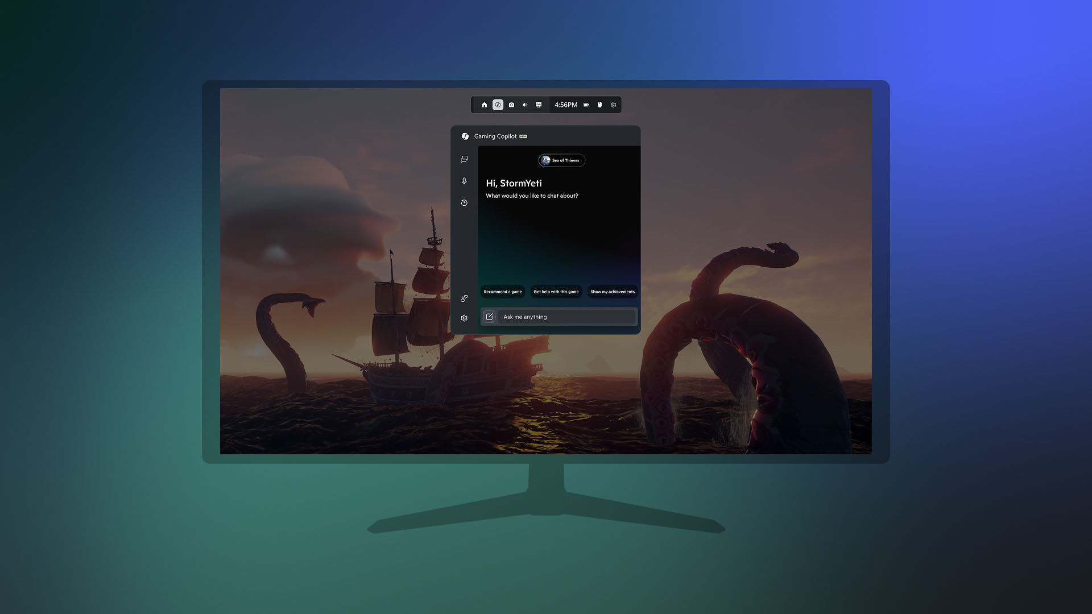Open Game Bar settings with the gear icon
This screenshot has width=1092, height=614.
coord(613,105)
